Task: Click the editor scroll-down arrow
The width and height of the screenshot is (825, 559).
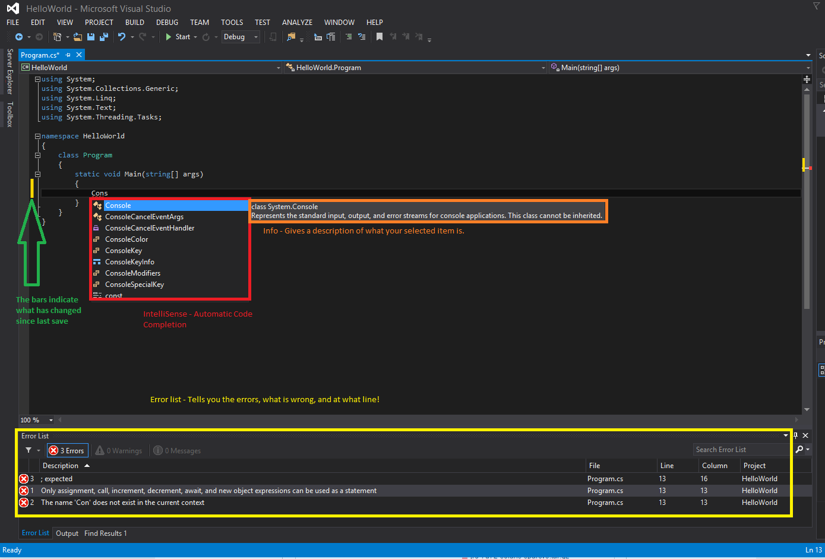Action: pyautogui.click(x=807, y=409)
